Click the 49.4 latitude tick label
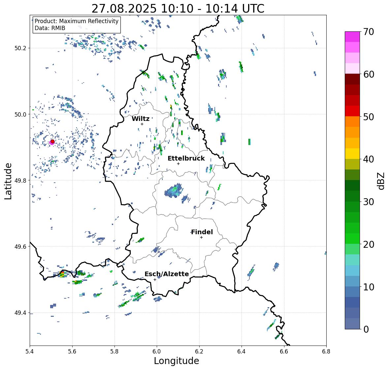The height and width of the screenshot is (369, 389). point(20,313)
